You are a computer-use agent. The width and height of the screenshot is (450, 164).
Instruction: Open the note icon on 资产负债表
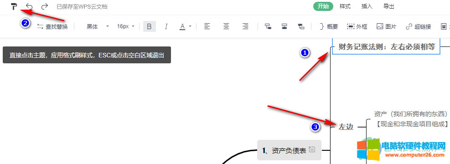(312, 149)
